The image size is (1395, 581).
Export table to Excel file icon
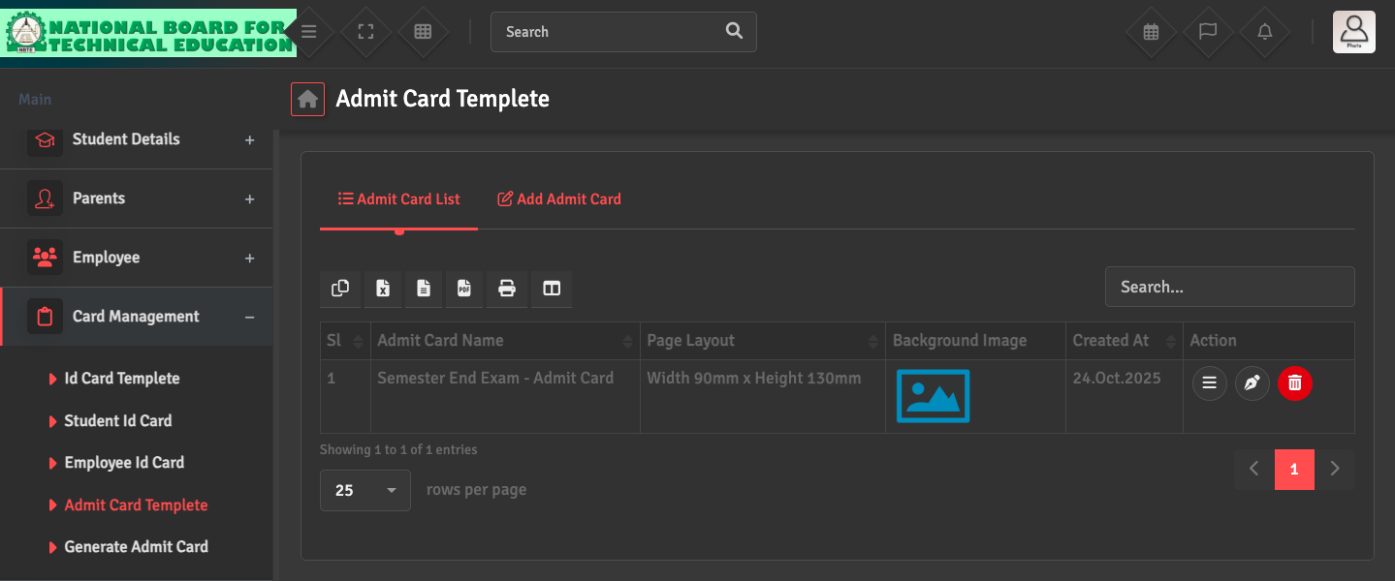click(383, 289)
